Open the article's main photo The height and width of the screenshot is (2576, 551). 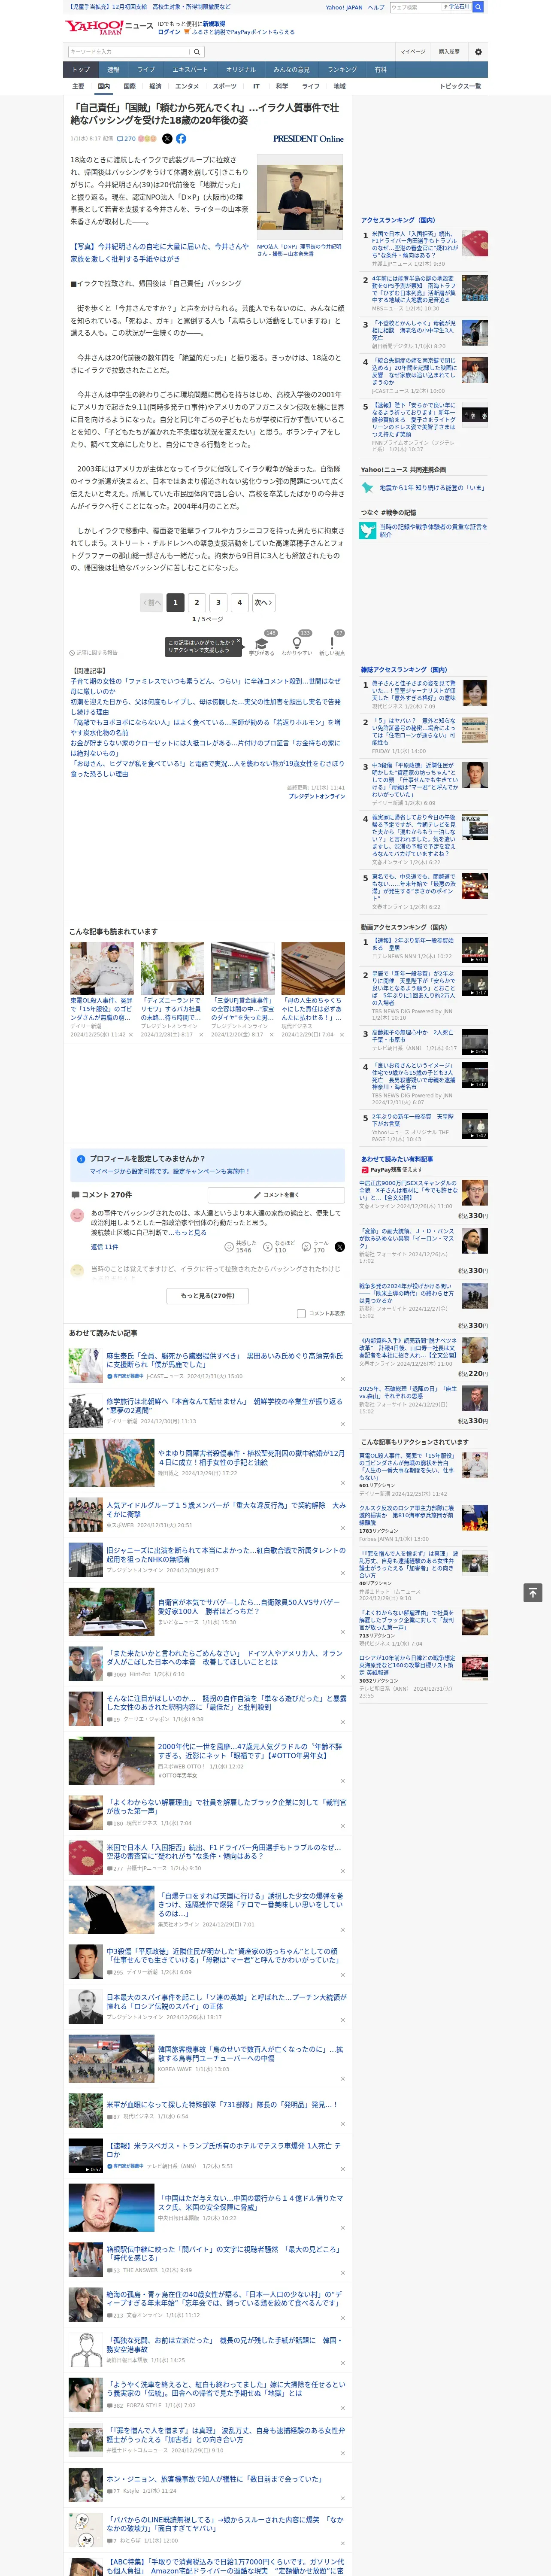coord(299,197)
